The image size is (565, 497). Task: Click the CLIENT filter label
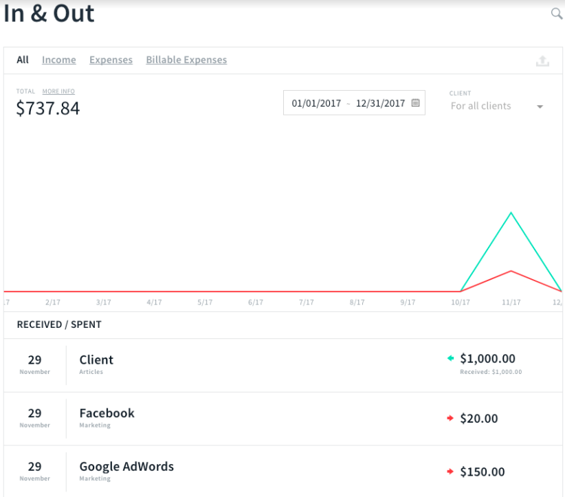tap(460, 93)
